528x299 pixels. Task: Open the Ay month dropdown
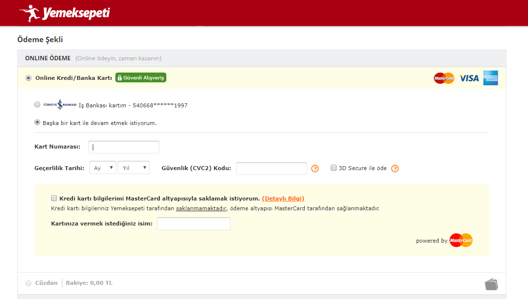click(x=103, y=168)
